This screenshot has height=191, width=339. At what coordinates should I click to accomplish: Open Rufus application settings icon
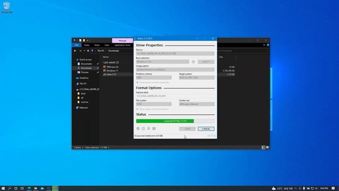pyautogui.click(x=148, y=128)
